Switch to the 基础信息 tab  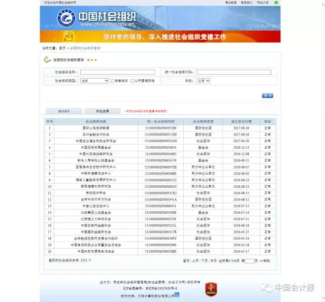click(x=64, y=111)
